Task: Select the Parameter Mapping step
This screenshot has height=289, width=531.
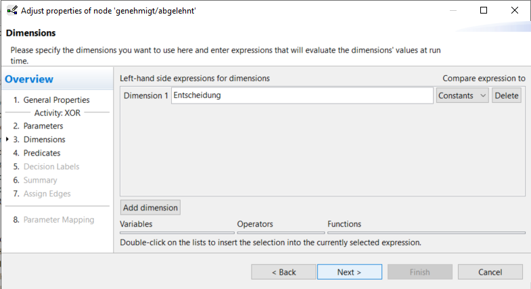Action: [x=58, y=220]
